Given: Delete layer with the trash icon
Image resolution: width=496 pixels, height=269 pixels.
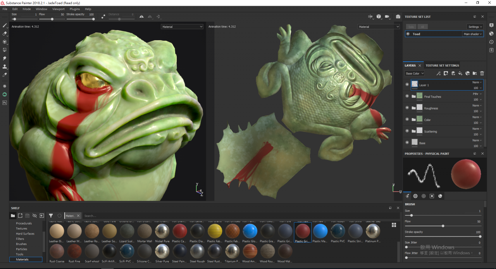Looking at the screenshot, I should click(482, 73).
